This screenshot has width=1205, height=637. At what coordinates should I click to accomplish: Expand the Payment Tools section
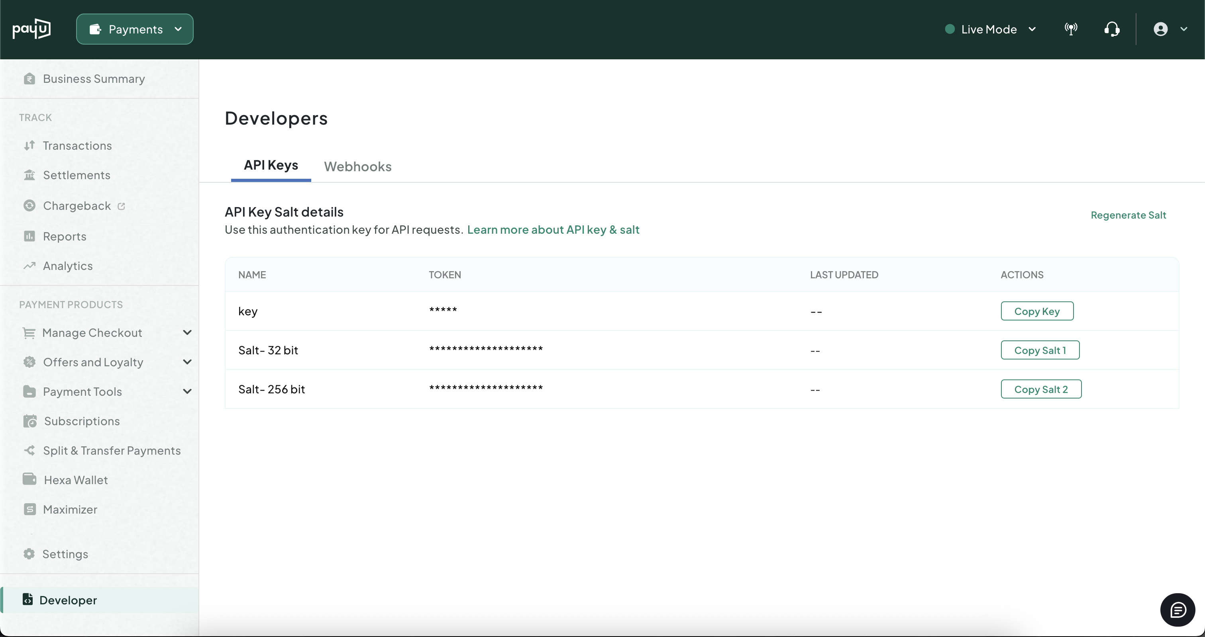[x=187, y=392]
